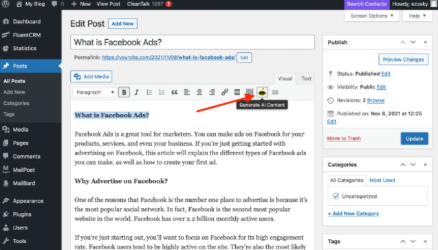Open the WordPress logo menu
Screen dimensions: 438x250
point(6,4)
